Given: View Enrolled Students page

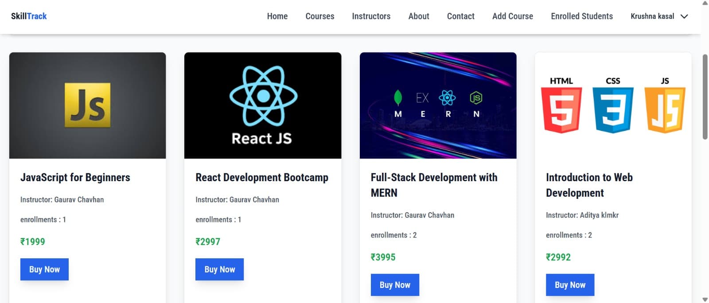Looking at the screenshot, I should (x=581, y=16).
